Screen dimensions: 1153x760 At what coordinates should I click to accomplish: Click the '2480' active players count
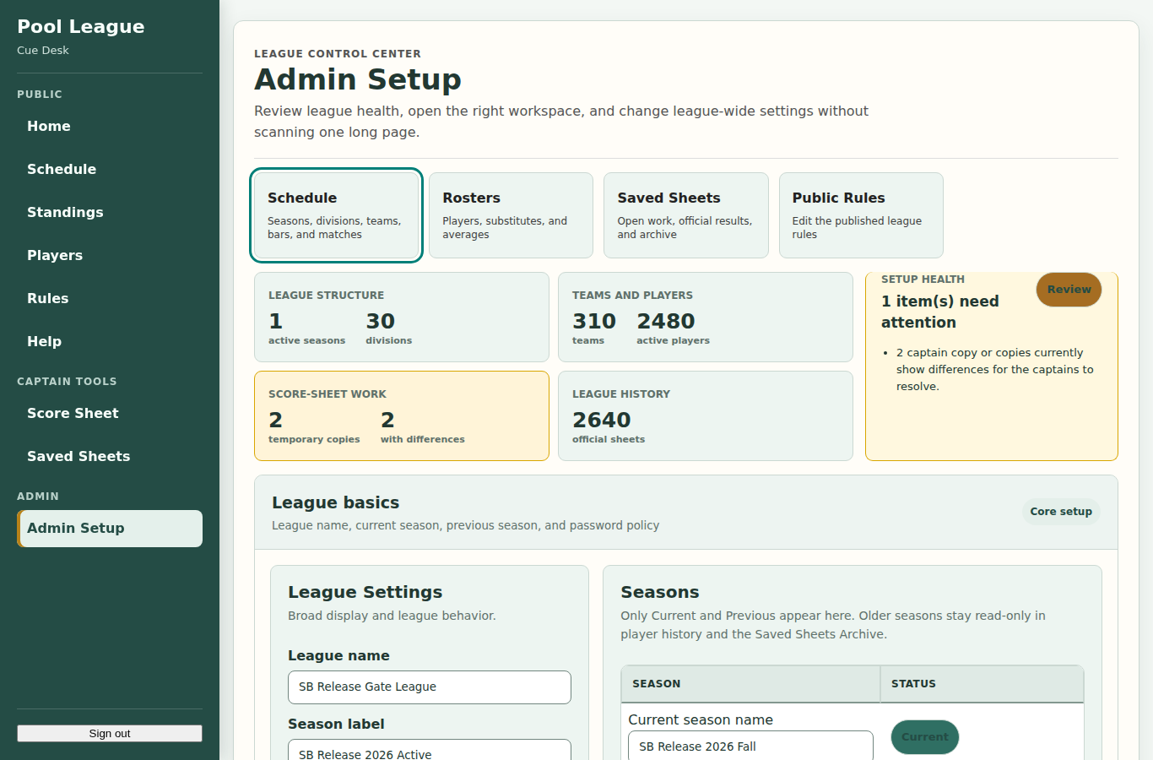tap(666, 321)
